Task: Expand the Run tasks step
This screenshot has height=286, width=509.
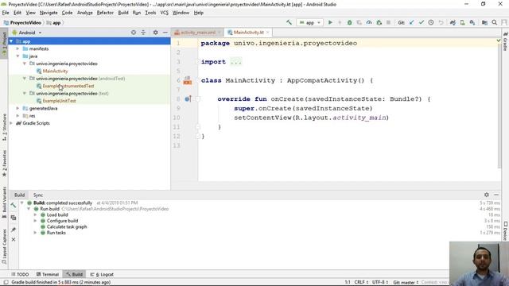Action: pyautogui.click(x=35, y=233)
